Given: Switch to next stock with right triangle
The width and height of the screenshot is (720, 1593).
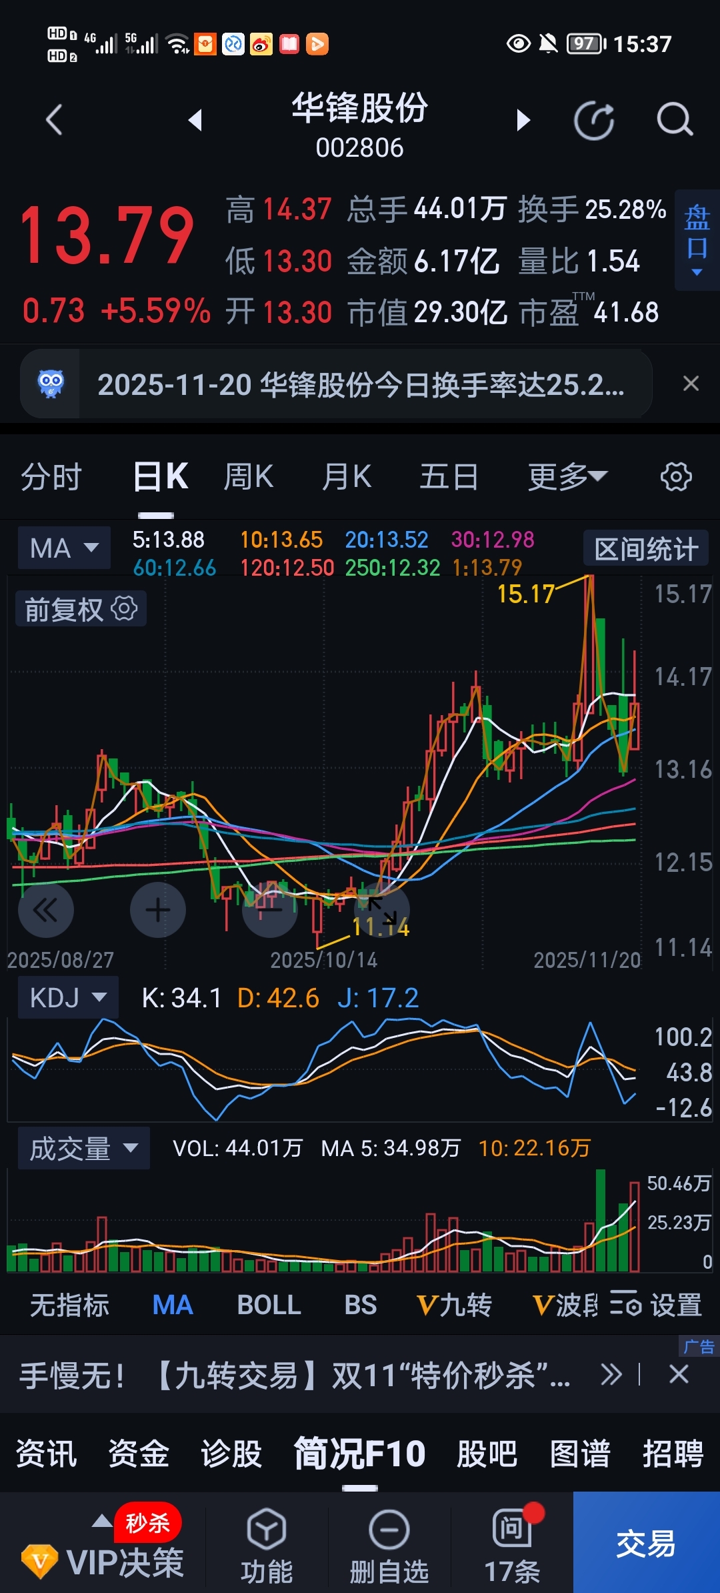Looking at the screenshot, I should [524, 120].
